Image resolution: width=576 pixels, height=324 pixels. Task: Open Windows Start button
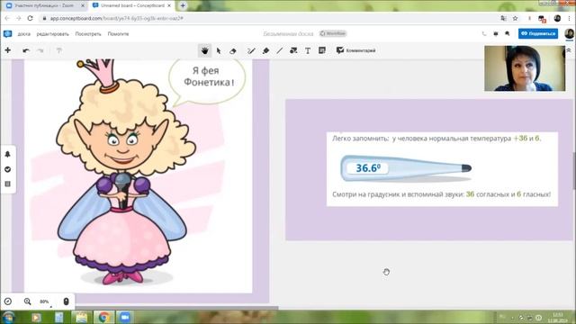click(x=8, y=317)
